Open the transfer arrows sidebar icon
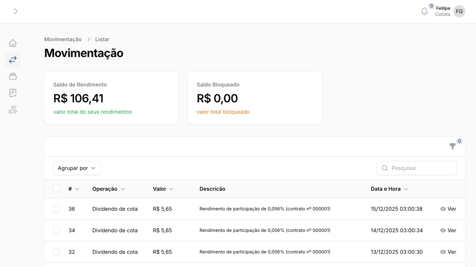This screenshot has width=476, height=267. tap(13, 60)
